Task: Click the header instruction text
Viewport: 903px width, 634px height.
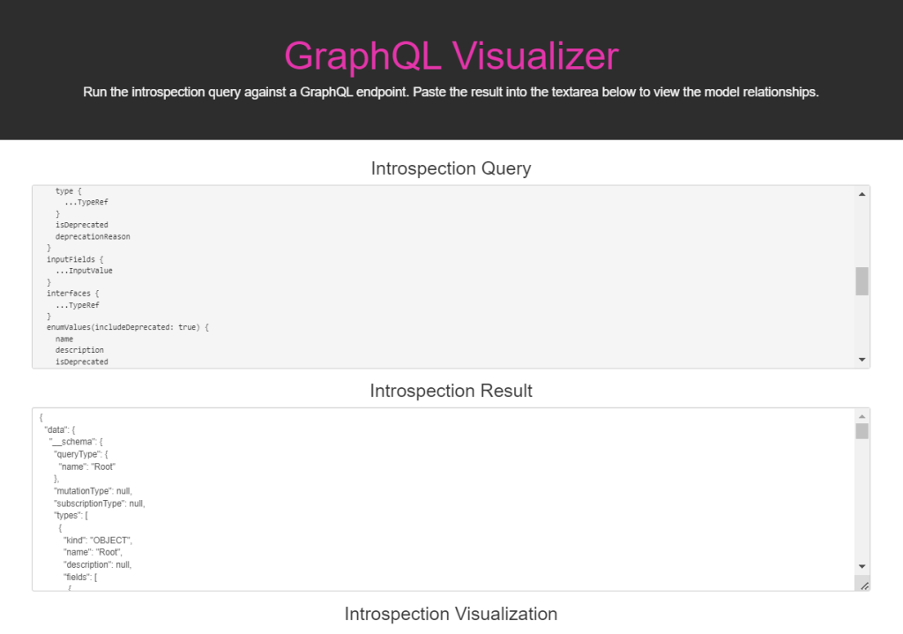Action: click(x=451, y=93)
